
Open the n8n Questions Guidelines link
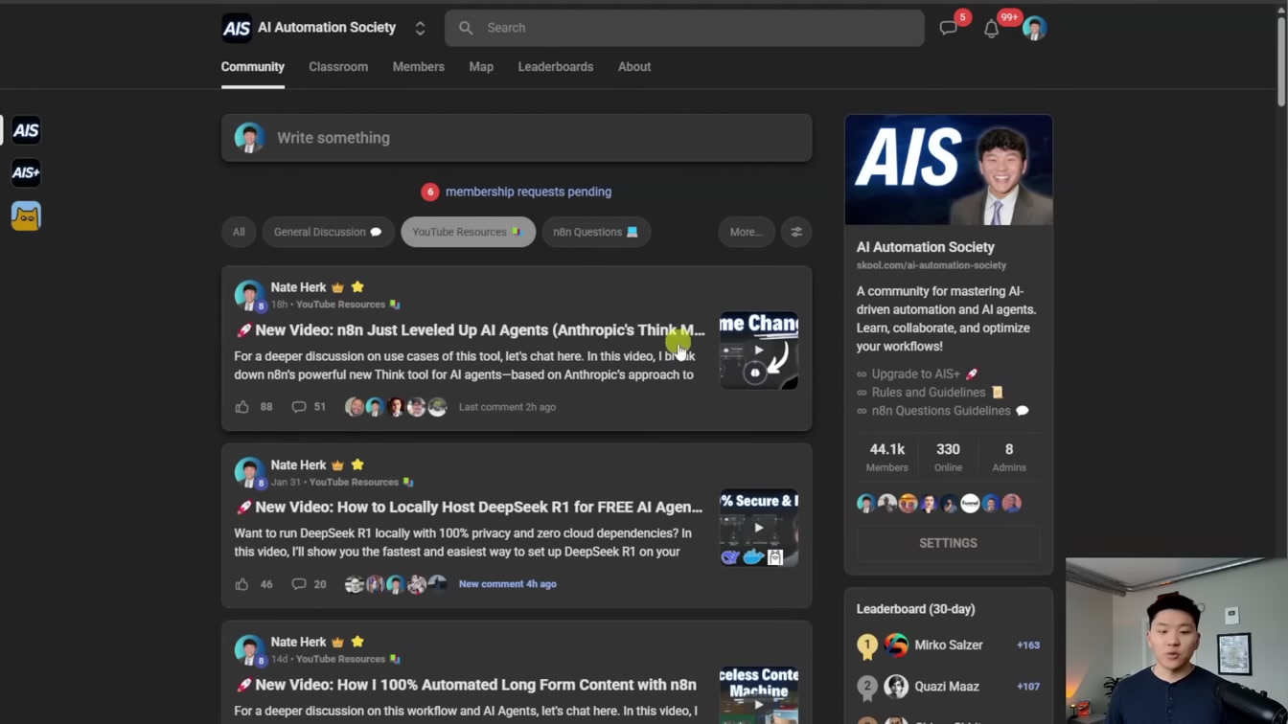coord(941,411)
